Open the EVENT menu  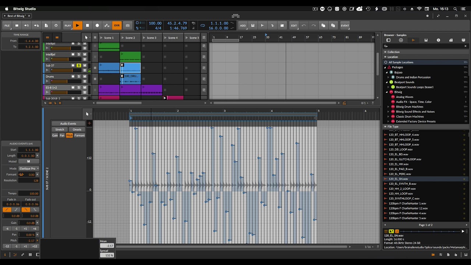click(345, 25)
